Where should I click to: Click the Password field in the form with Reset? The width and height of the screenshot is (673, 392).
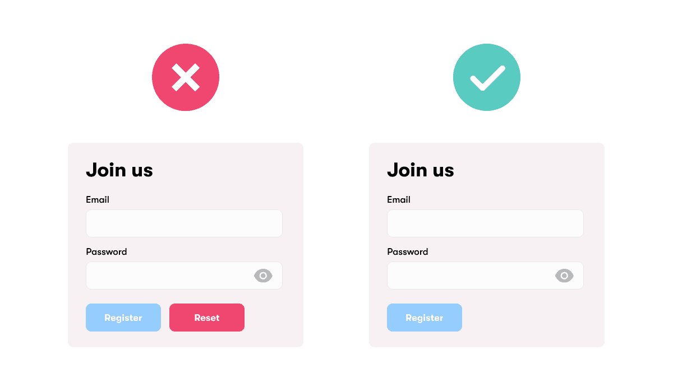[168, 276]
